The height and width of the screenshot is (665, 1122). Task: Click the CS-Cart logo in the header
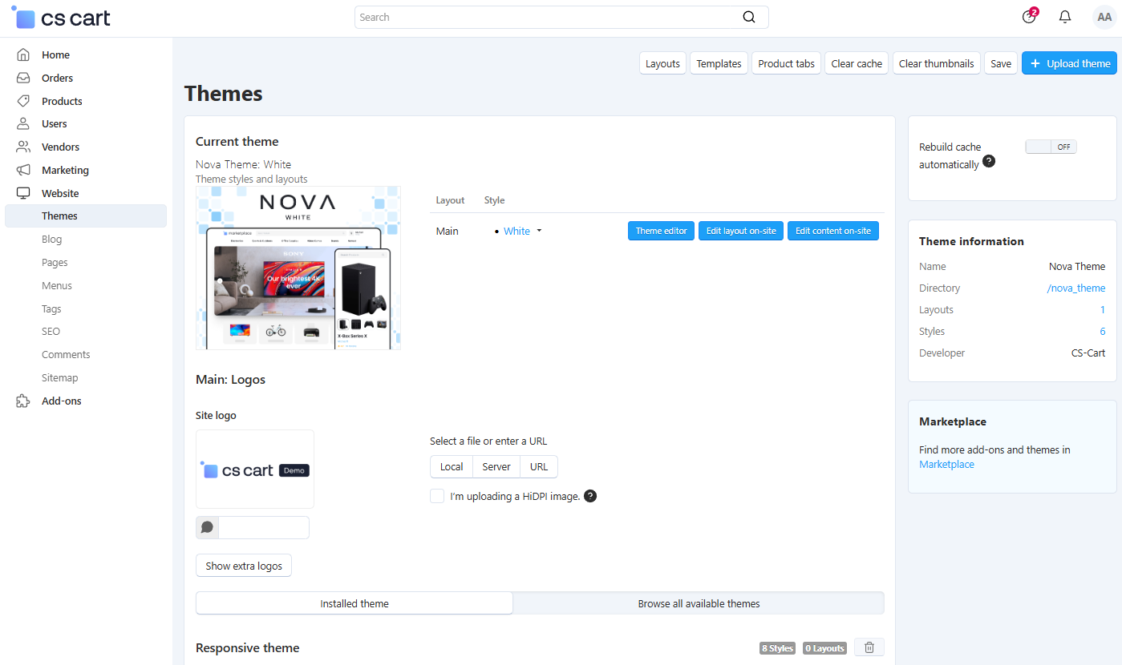[62, 17]
